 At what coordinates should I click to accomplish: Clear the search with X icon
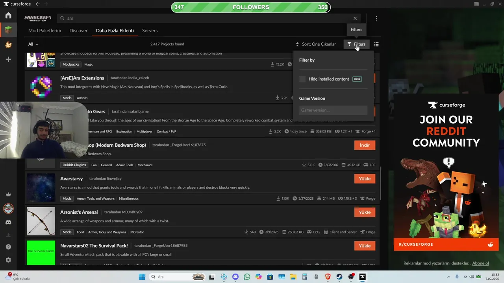tap(355, 18)
